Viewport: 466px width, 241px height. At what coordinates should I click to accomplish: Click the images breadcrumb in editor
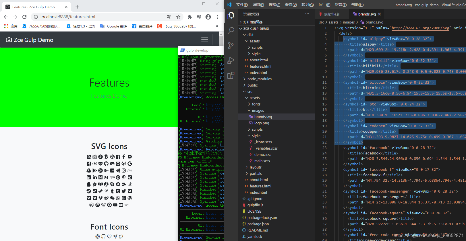(349, 22)
